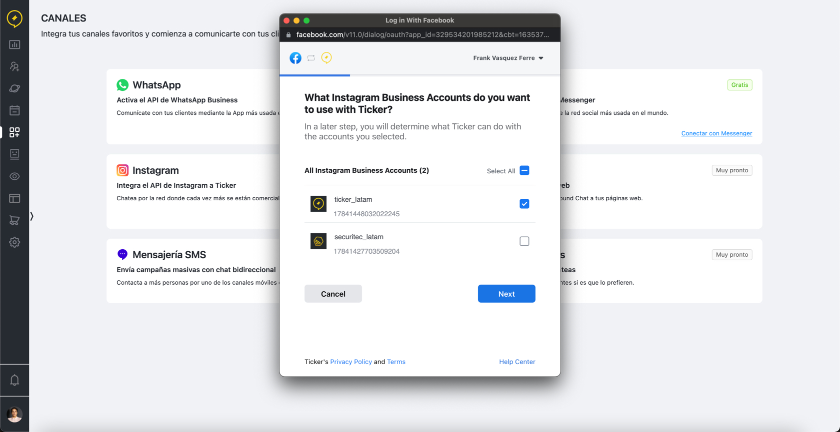Click 'Envía campañas masivas con chat bidireccional'
Image resolution: width=840 pixels, height=432 pixels.
196,270
